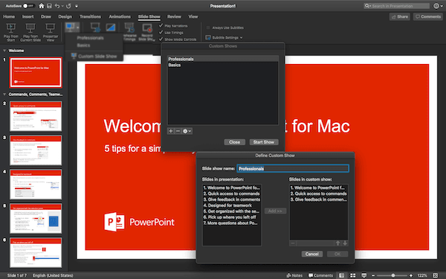Open Customize Quick Access Toolbar dropdown
446x279 pixels.
coord(77,6)
